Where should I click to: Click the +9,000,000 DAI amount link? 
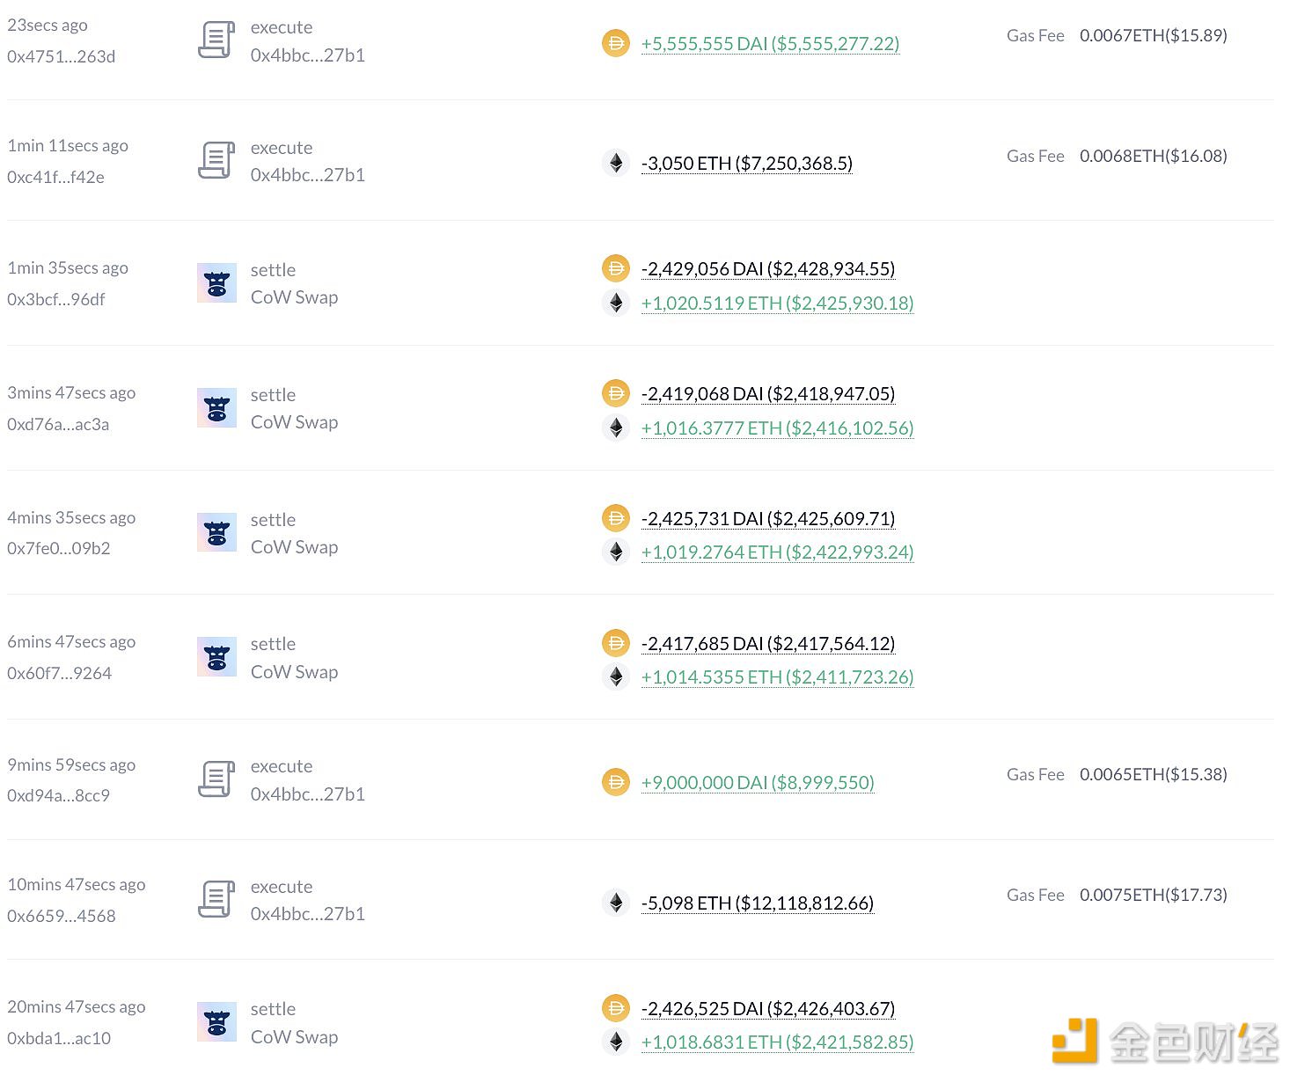click(757, 782)
